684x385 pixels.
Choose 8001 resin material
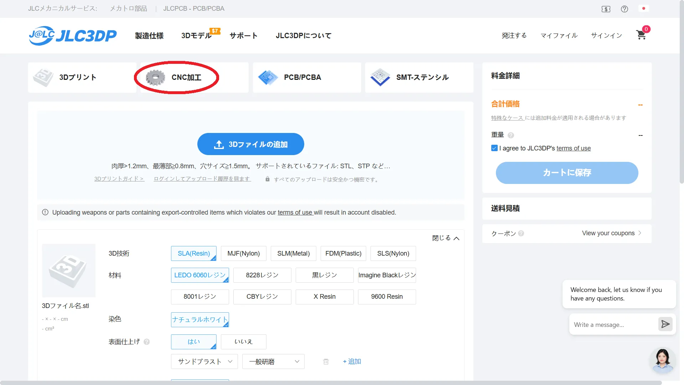(200, 297)
